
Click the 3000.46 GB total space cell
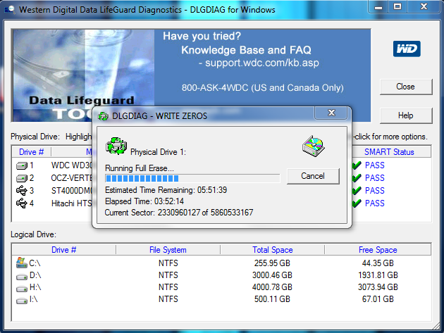pos(272,275)
